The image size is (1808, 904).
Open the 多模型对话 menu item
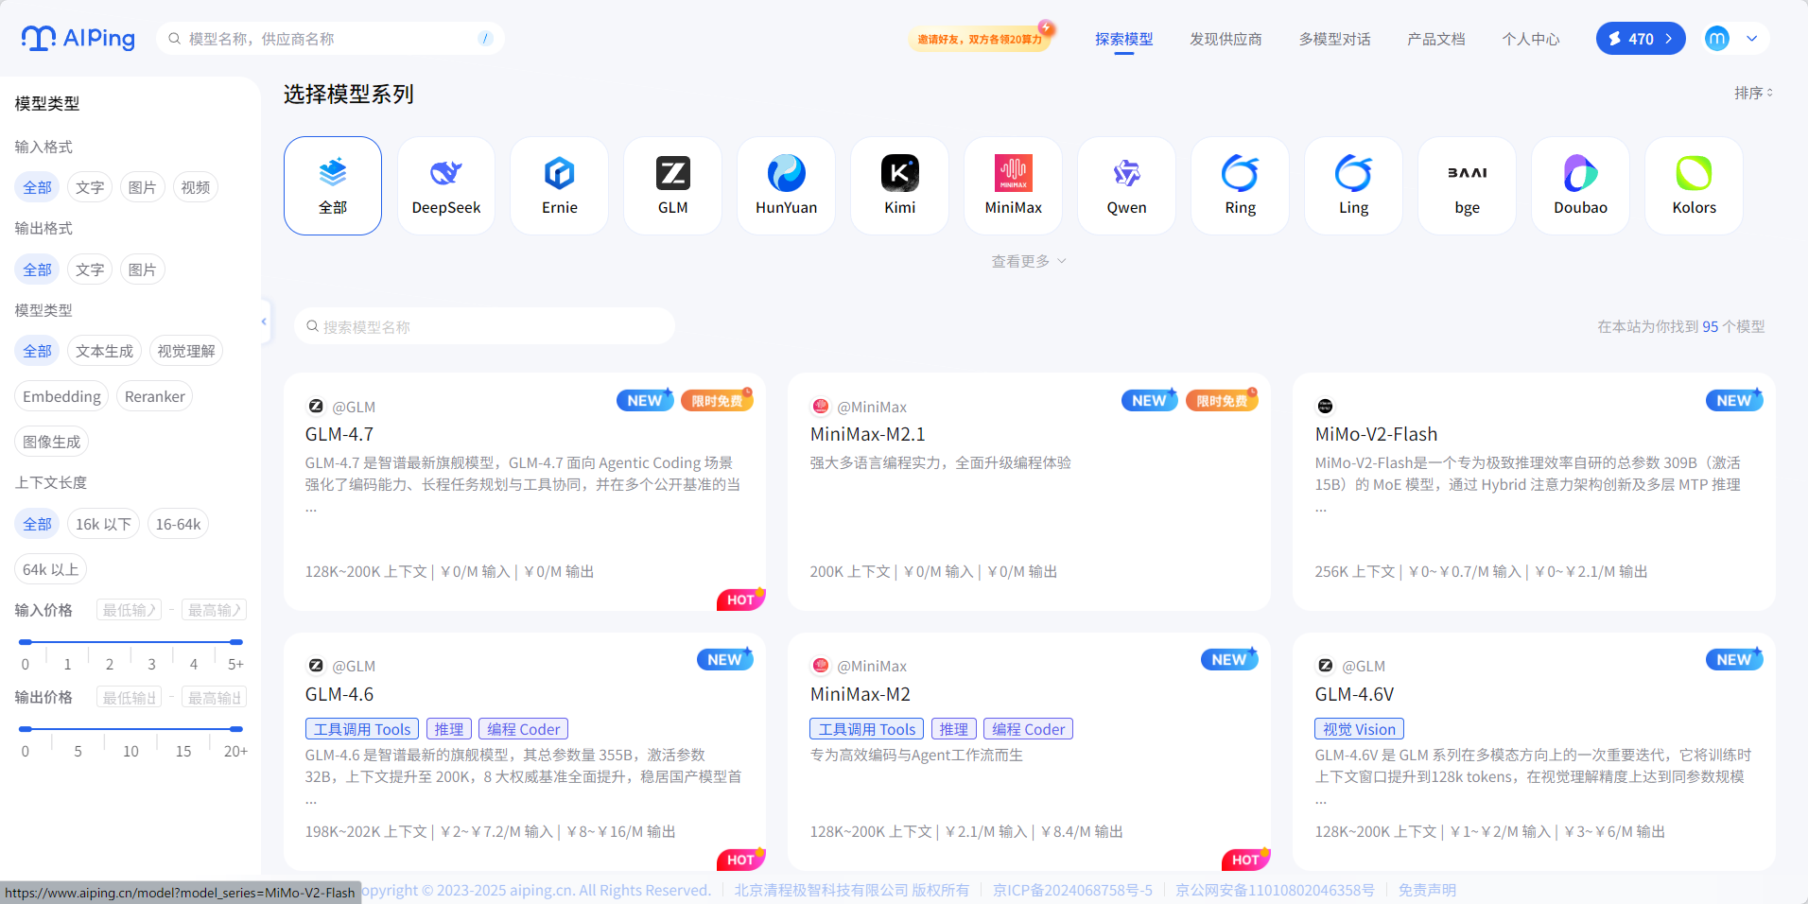1334,39
